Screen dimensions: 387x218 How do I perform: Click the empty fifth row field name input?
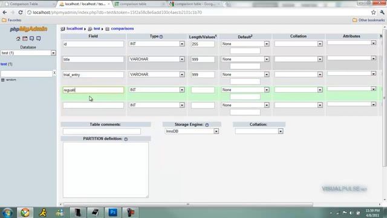click(x=93, y=105)
